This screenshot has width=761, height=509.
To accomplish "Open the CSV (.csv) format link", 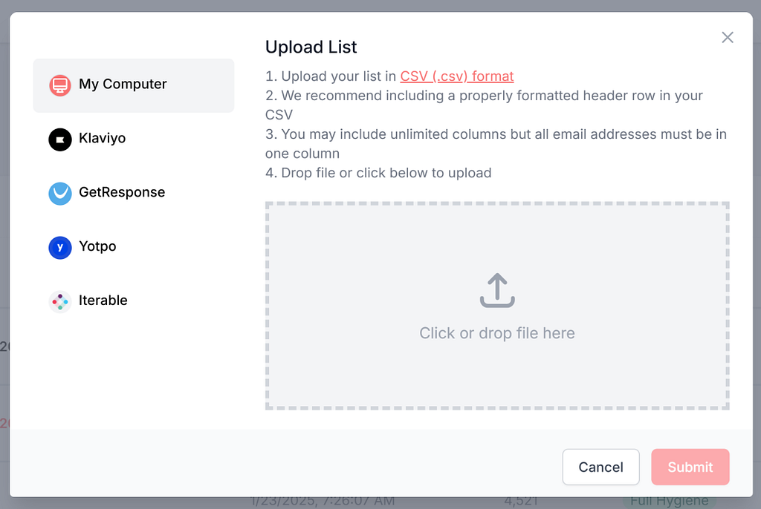I will (x=457, y=76).
